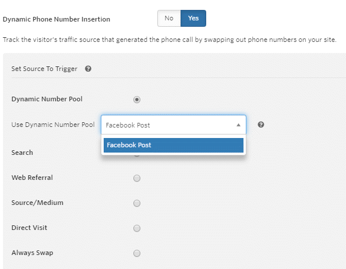Click the Web Referral label text
This screenshot has height=269, width=346.
pos(32,178)
